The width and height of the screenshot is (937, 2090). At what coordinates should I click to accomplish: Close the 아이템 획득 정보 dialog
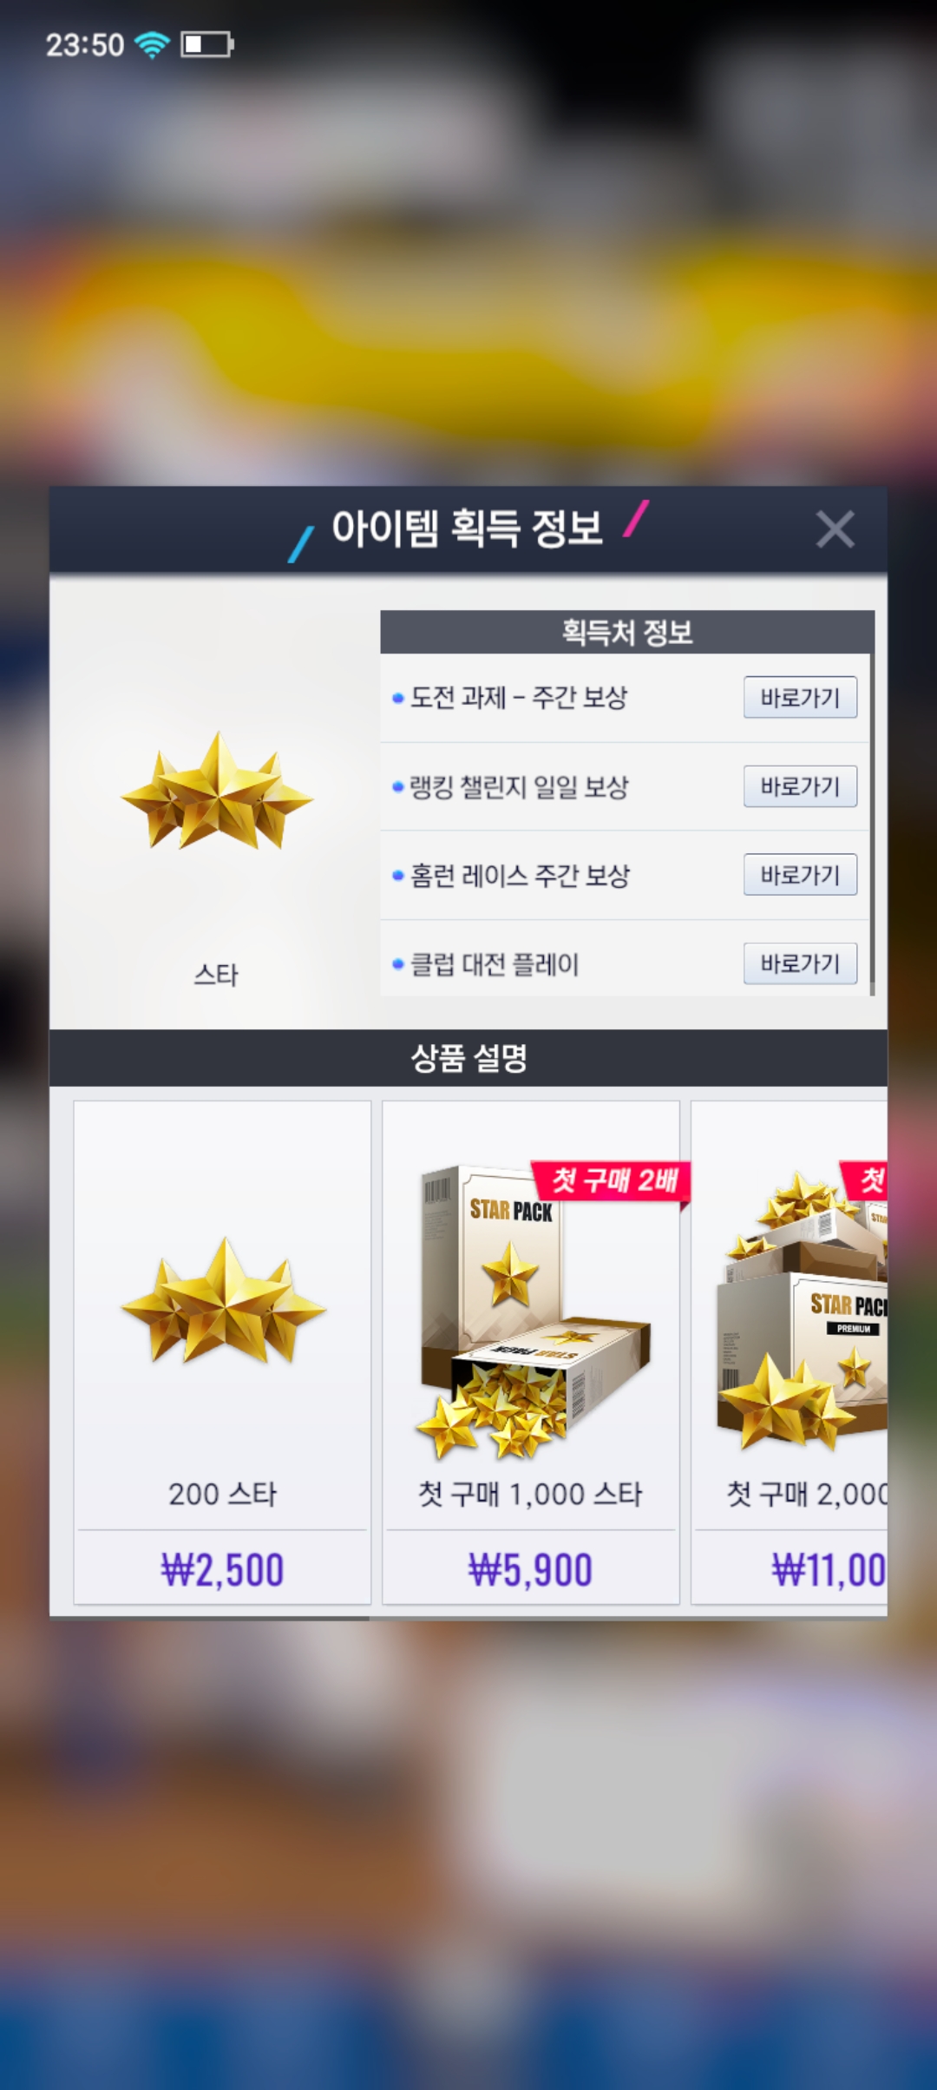coord(835,529)
